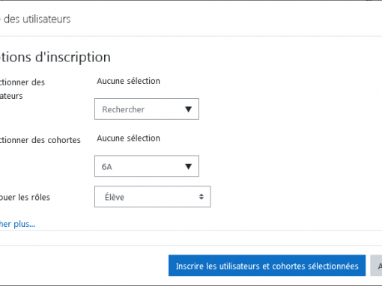
Task: Click the up-down arrows beside Élève
Action: 201,197
